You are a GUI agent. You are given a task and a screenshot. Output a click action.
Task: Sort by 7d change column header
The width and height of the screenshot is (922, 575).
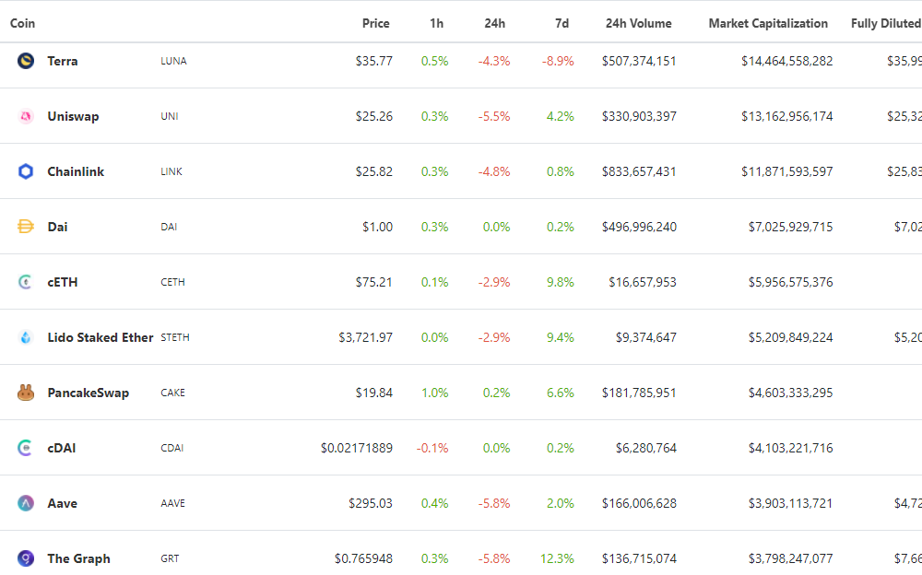(x=561, y=24)
